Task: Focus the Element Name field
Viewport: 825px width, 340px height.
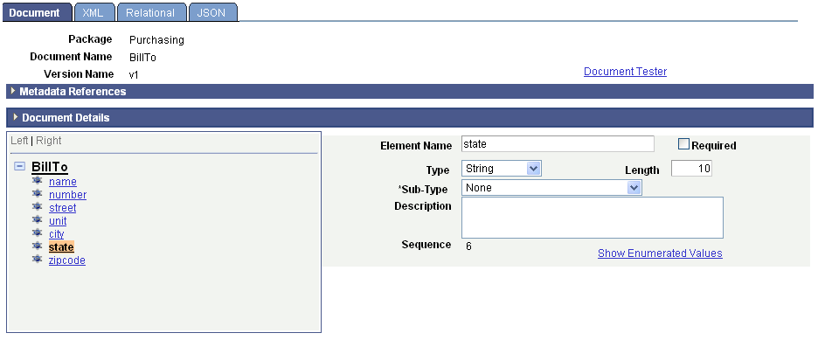Action: click(x=558, y=143)
